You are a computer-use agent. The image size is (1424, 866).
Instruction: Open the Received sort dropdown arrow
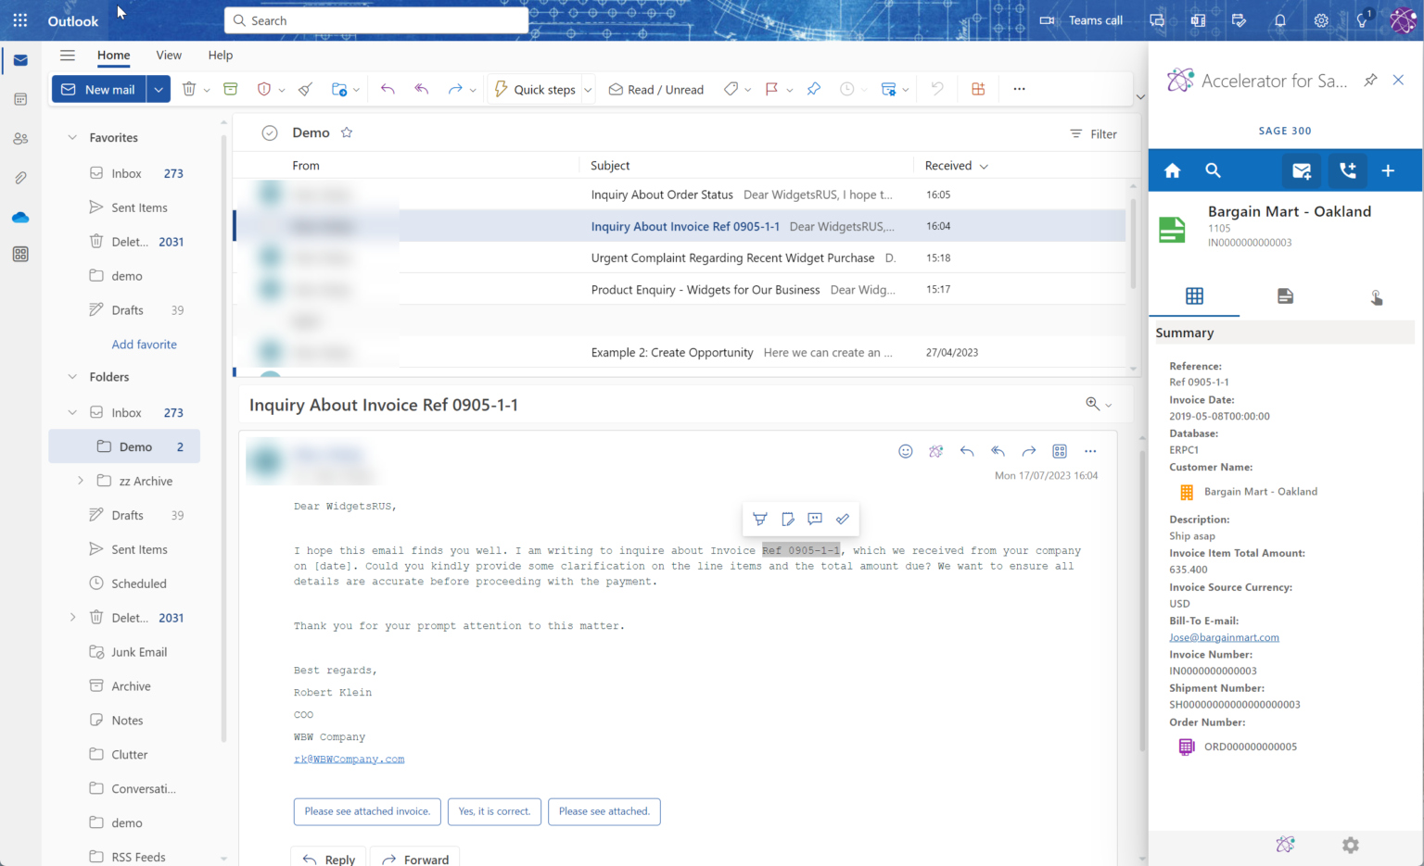click(984, 166)
